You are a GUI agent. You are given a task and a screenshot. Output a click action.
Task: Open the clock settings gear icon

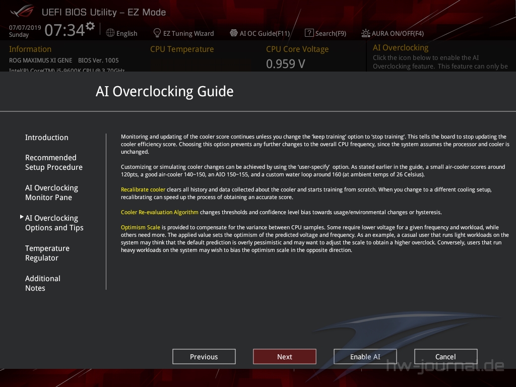tap(90, 26)
